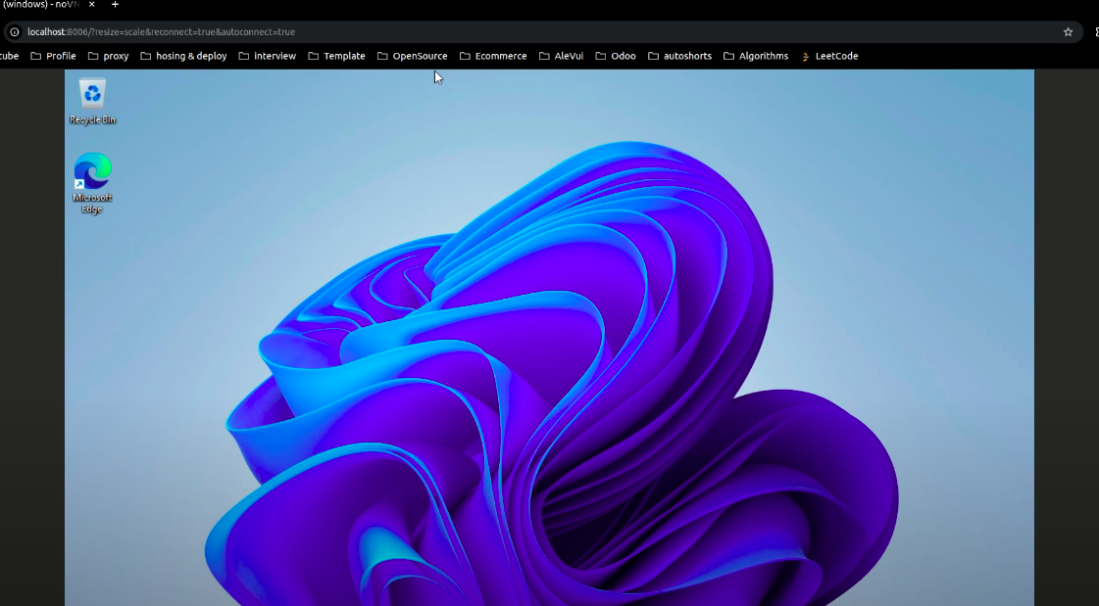Bookmark this page with the star icon

pos(1068,31)
